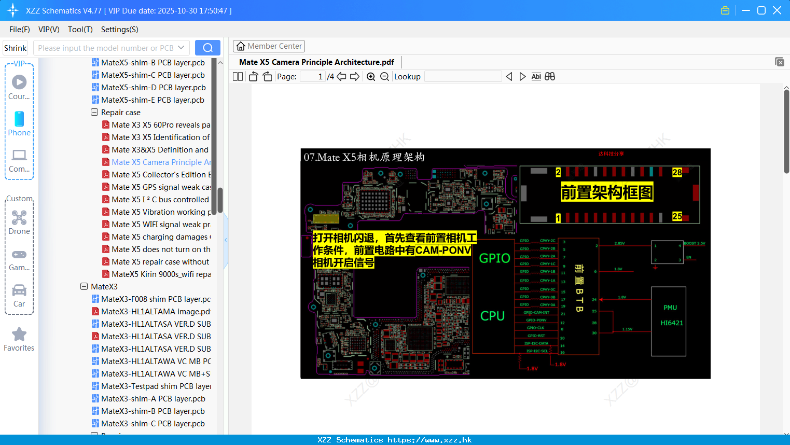Image resolution: width=790 pixels, height=445 pixels.
Task: Toggle the Abi whole-word match option
Action: (536, 77)
